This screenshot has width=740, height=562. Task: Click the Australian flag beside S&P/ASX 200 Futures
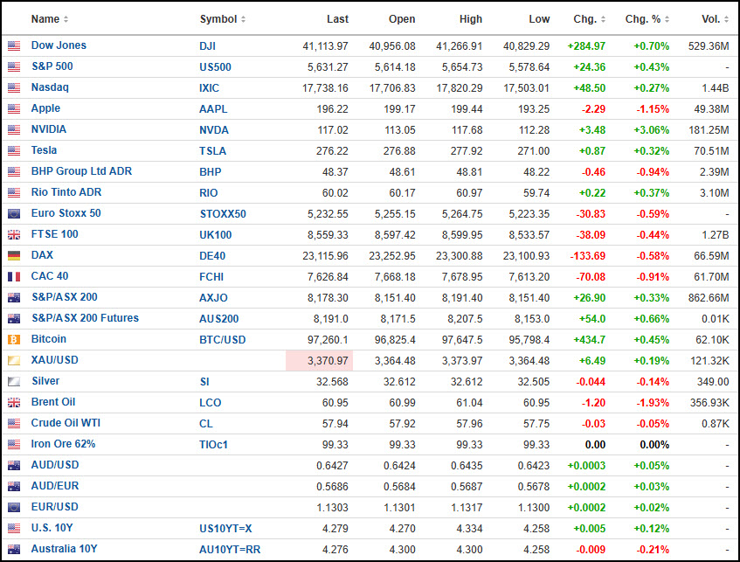coord(14,319)
